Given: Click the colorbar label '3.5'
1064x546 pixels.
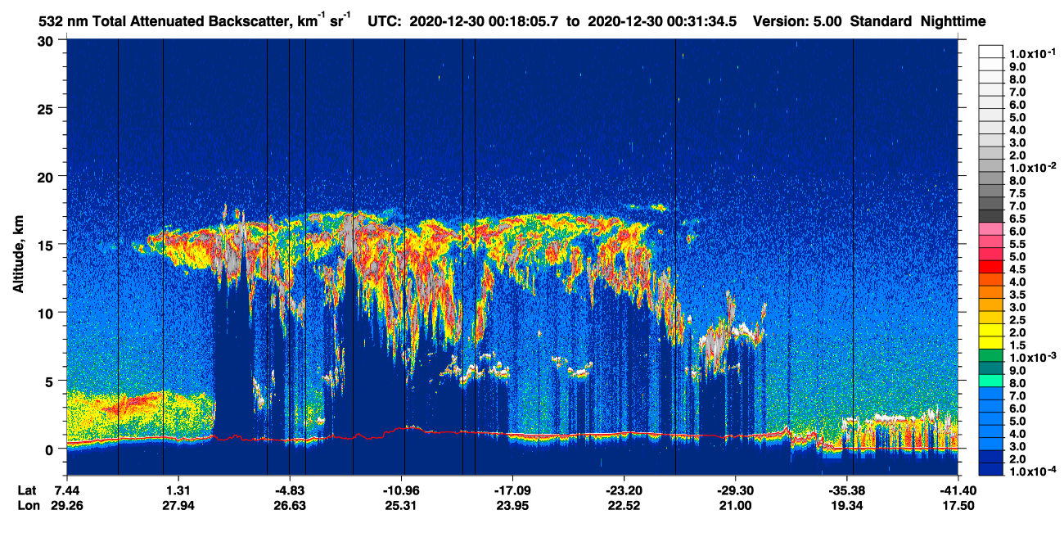Looking at the screenshot, I should [1017, 295].
